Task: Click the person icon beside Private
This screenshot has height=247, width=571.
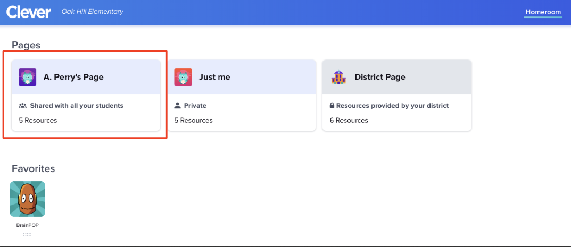Action: 177,106
